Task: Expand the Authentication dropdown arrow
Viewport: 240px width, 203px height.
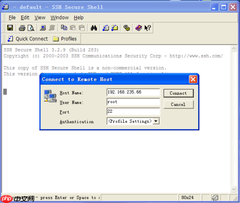Action: pyautogui.click(x=156, y=121)
